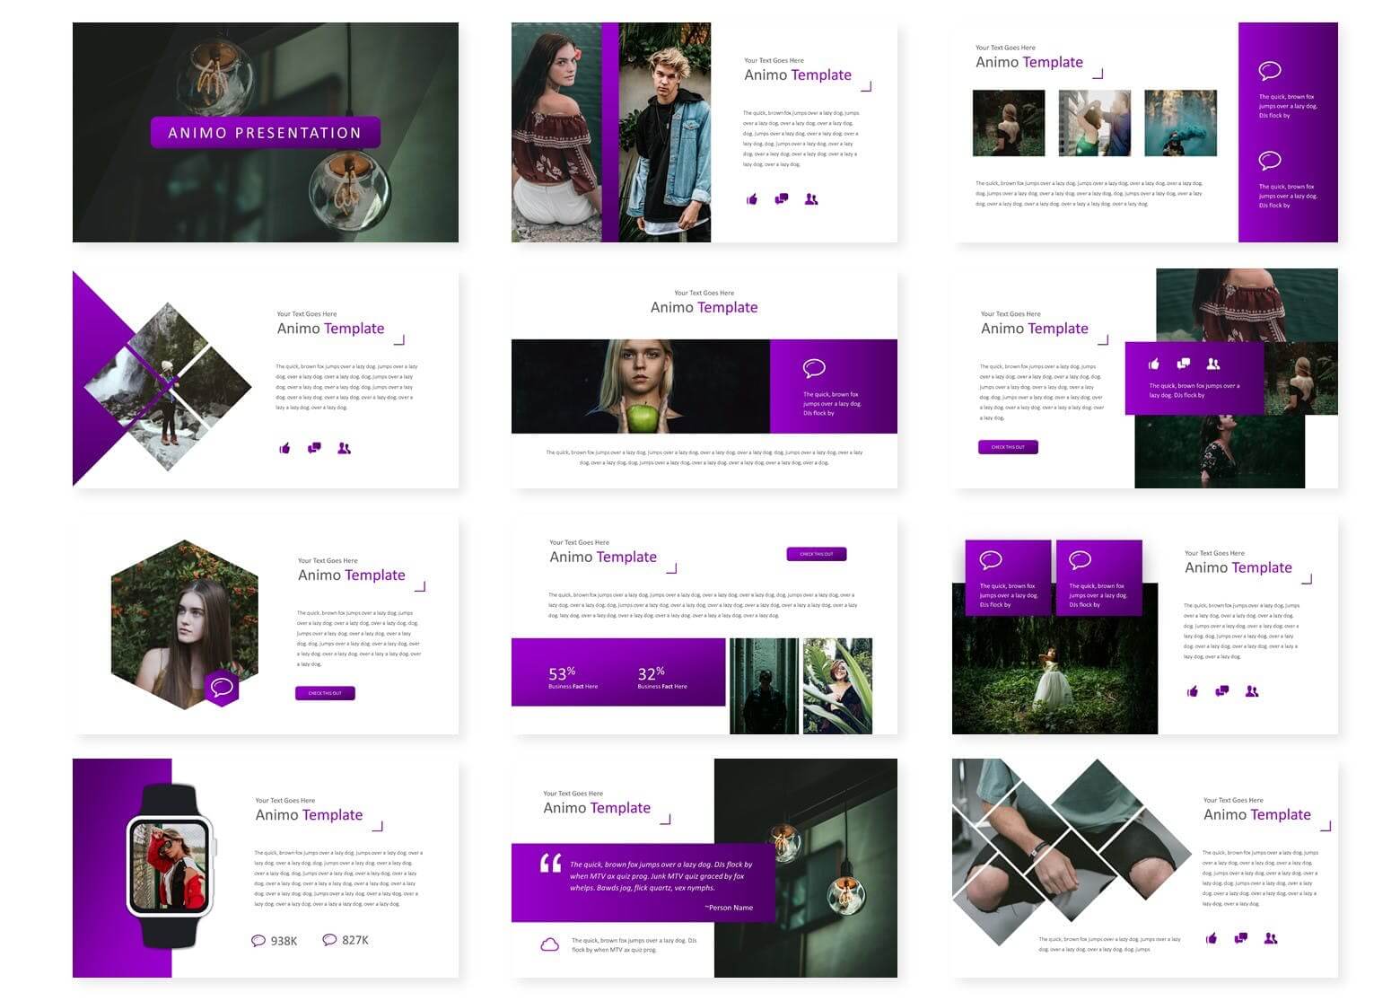Click people icon on forest bride slide

coord(1252,691)
